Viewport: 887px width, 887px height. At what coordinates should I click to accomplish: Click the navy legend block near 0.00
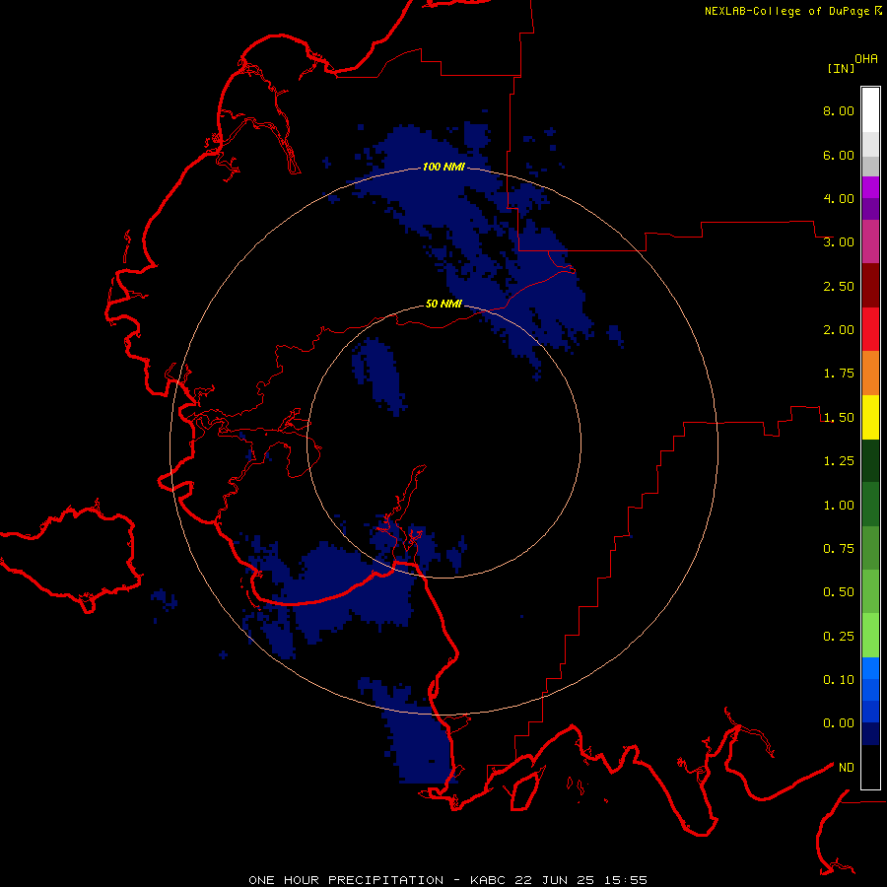coord(870,733)
